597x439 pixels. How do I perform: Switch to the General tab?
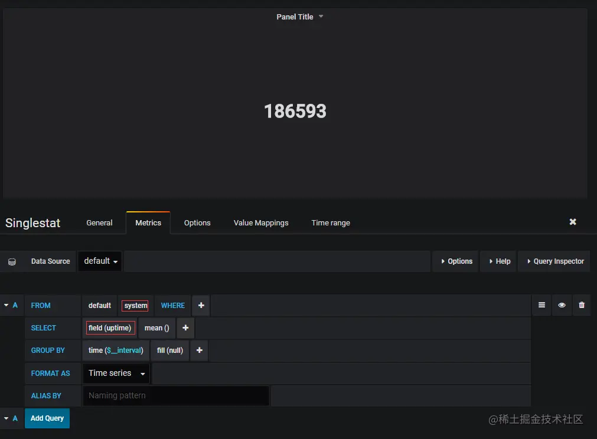[99, 223]
